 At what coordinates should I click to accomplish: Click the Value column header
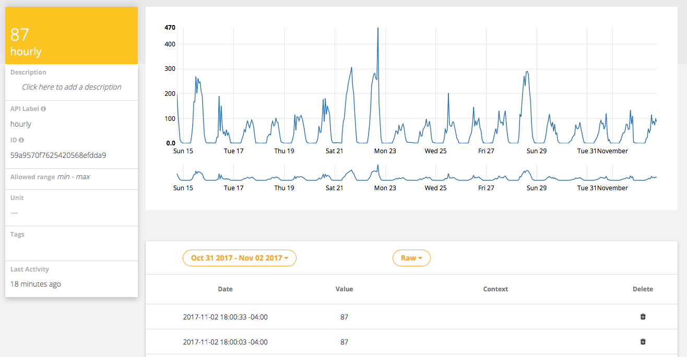[344, 289]
